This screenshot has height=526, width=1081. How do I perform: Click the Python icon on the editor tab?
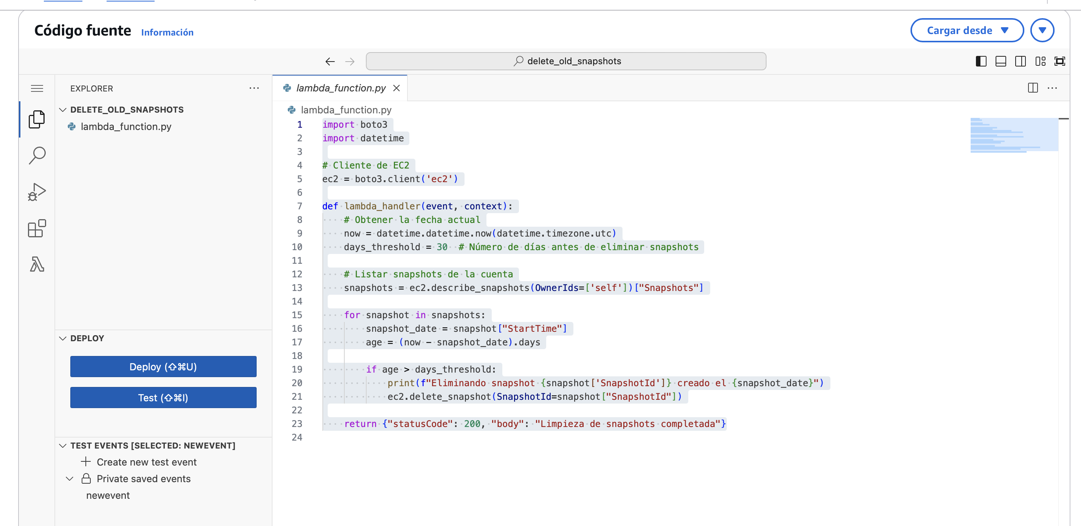(287, 88)
